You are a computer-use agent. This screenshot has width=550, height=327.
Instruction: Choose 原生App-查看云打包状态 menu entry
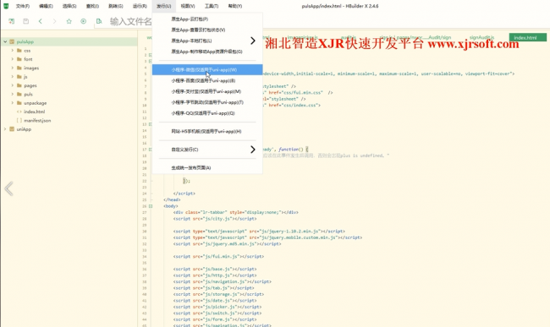207,30
